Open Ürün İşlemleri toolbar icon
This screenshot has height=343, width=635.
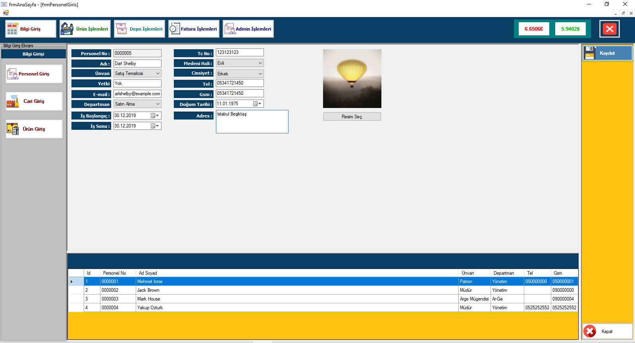click(67, 29)
